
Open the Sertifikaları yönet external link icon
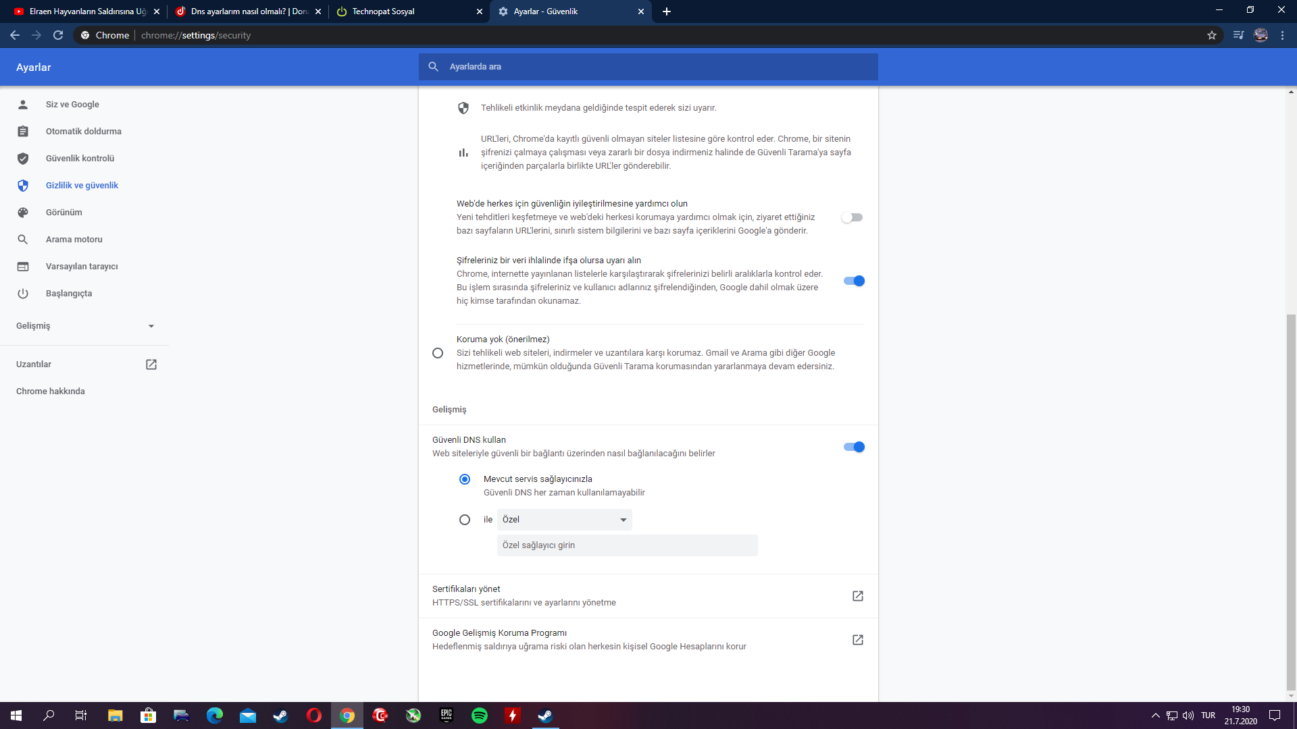(858, 596)
